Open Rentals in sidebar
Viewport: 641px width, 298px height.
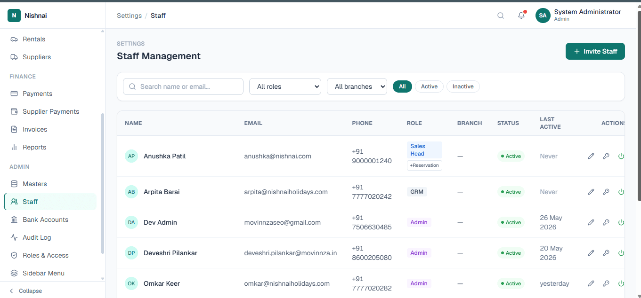(50, 39)
